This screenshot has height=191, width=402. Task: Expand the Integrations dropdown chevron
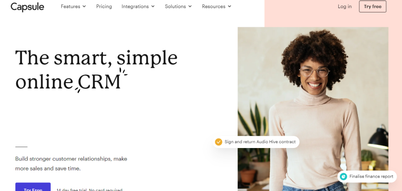(x=153, y=6)
